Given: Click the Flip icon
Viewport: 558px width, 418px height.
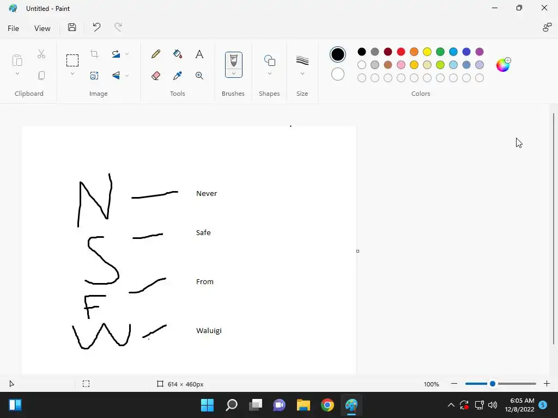Looking at the screenshot, I should tap(116, 75).
